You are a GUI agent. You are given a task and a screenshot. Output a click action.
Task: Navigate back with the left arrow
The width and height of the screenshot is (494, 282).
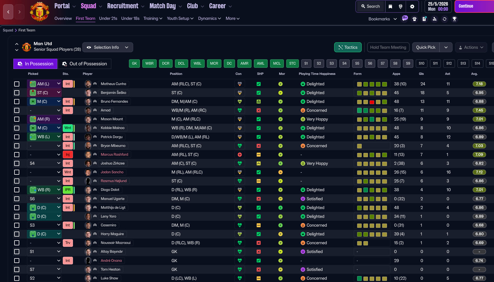point(8,12)
